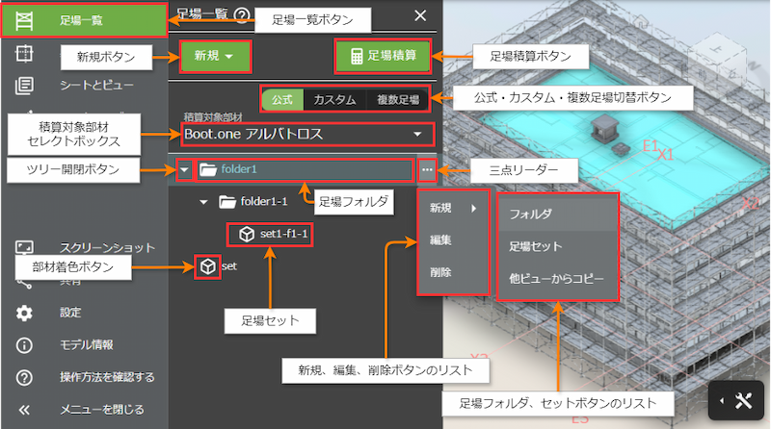Open the 足場一覧 sidebar menu item
771x429 pixels.
(84, 20)
